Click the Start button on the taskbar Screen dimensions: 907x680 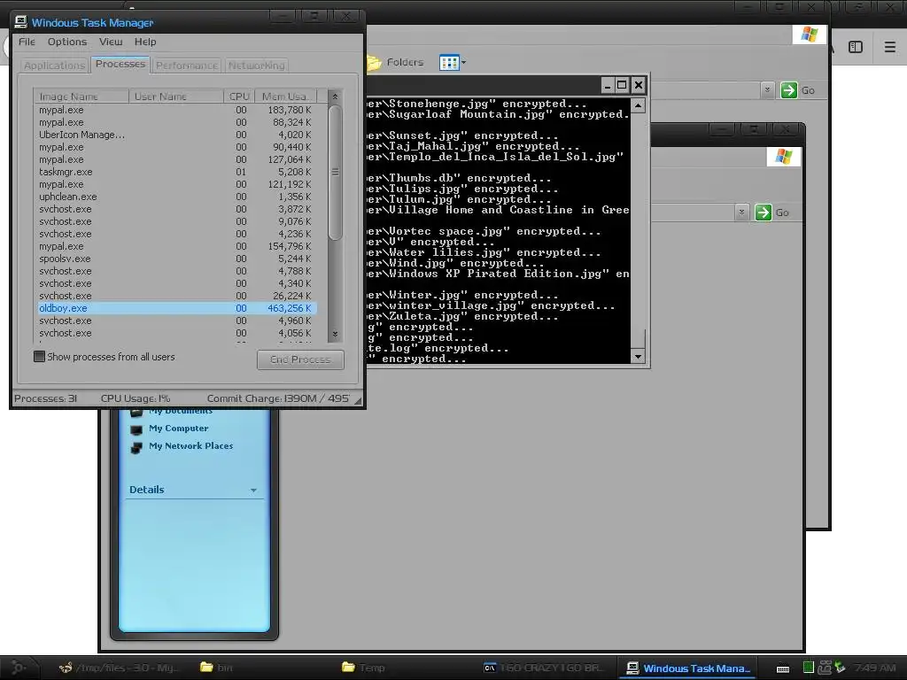[18, 668]
